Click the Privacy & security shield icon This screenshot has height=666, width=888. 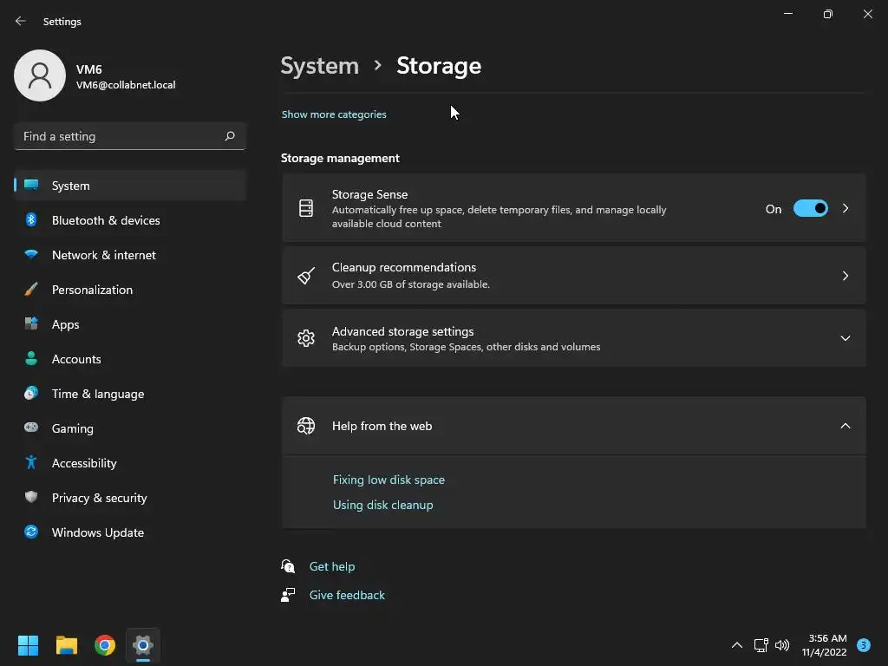coord(31,498)
